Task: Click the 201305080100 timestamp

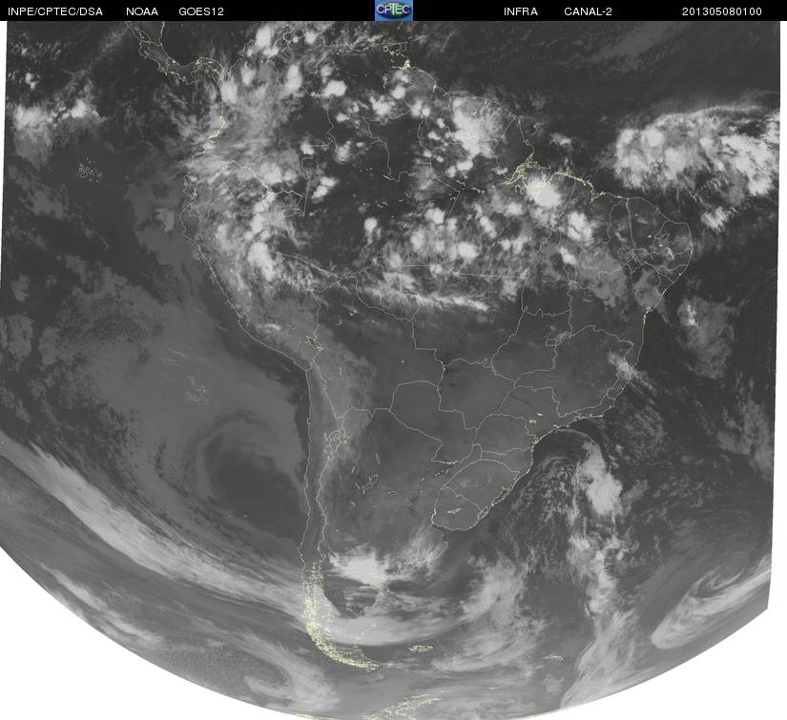Action: point(722,11)
